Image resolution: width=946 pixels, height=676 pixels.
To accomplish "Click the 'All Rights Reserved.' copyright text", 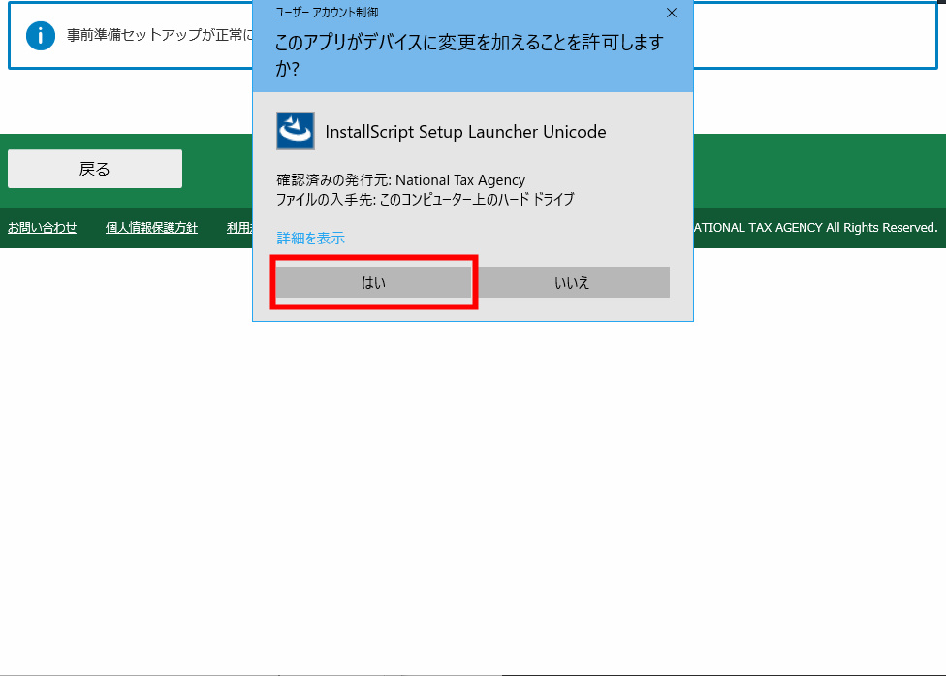I will click(881, 228).
